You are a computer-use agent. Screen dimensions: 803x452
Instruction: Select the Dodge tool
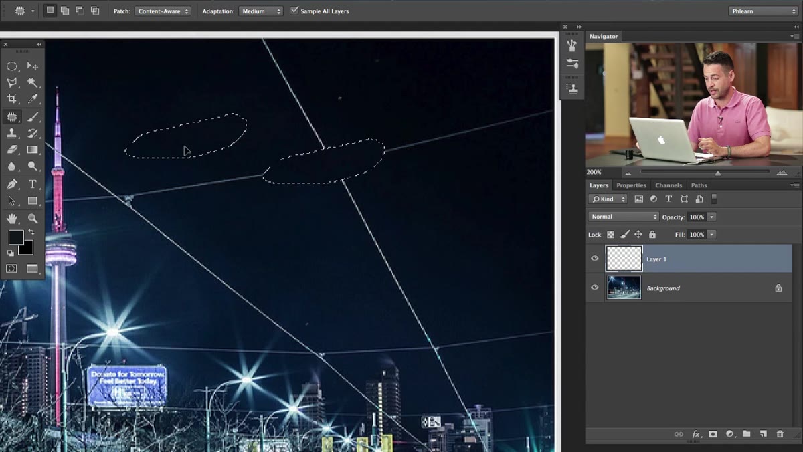click(32, 166)
